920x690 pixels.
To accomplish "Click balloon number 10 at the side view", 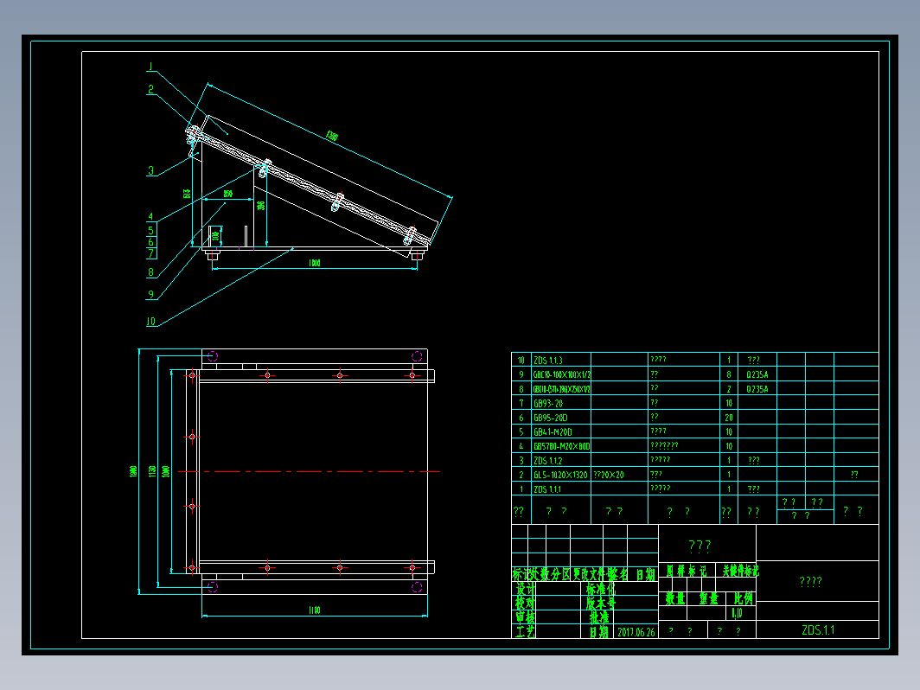I will (150, 321).
